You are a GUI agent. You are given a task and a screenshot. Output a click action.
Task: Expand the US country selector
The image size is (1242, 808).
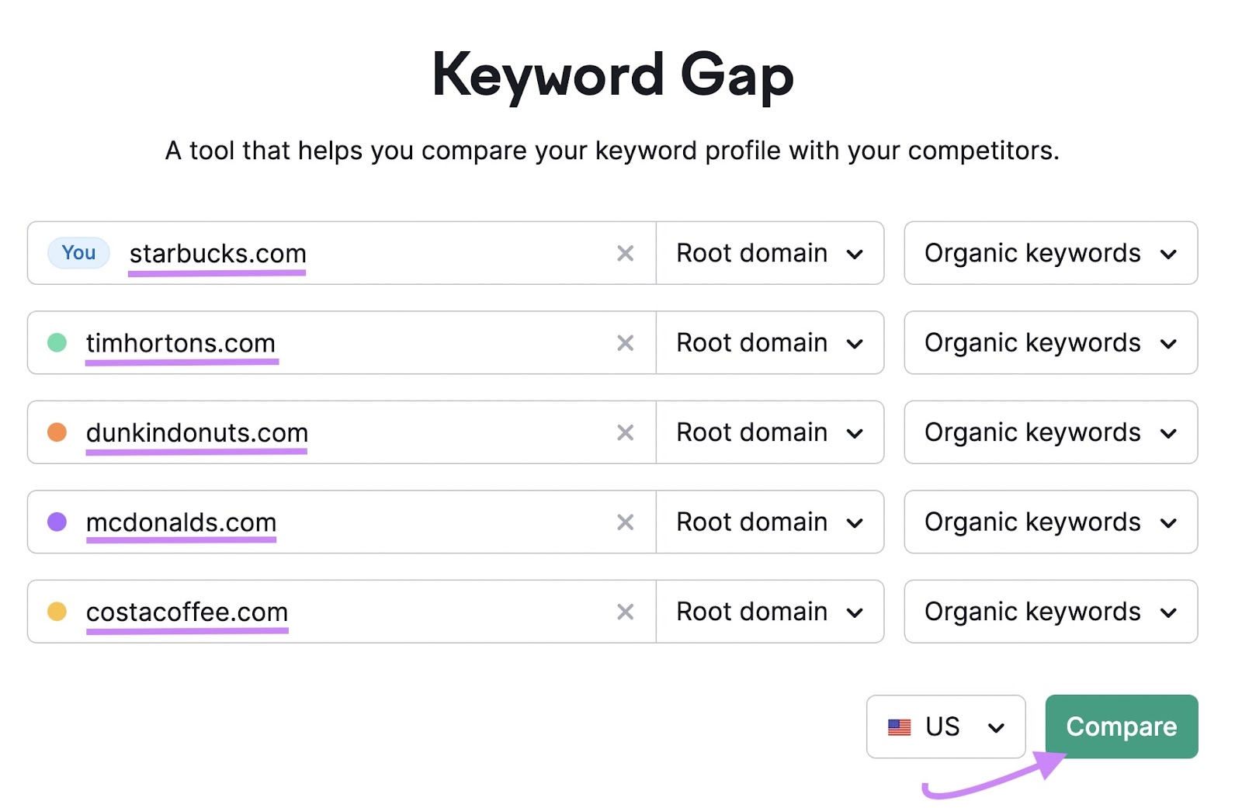945,727
